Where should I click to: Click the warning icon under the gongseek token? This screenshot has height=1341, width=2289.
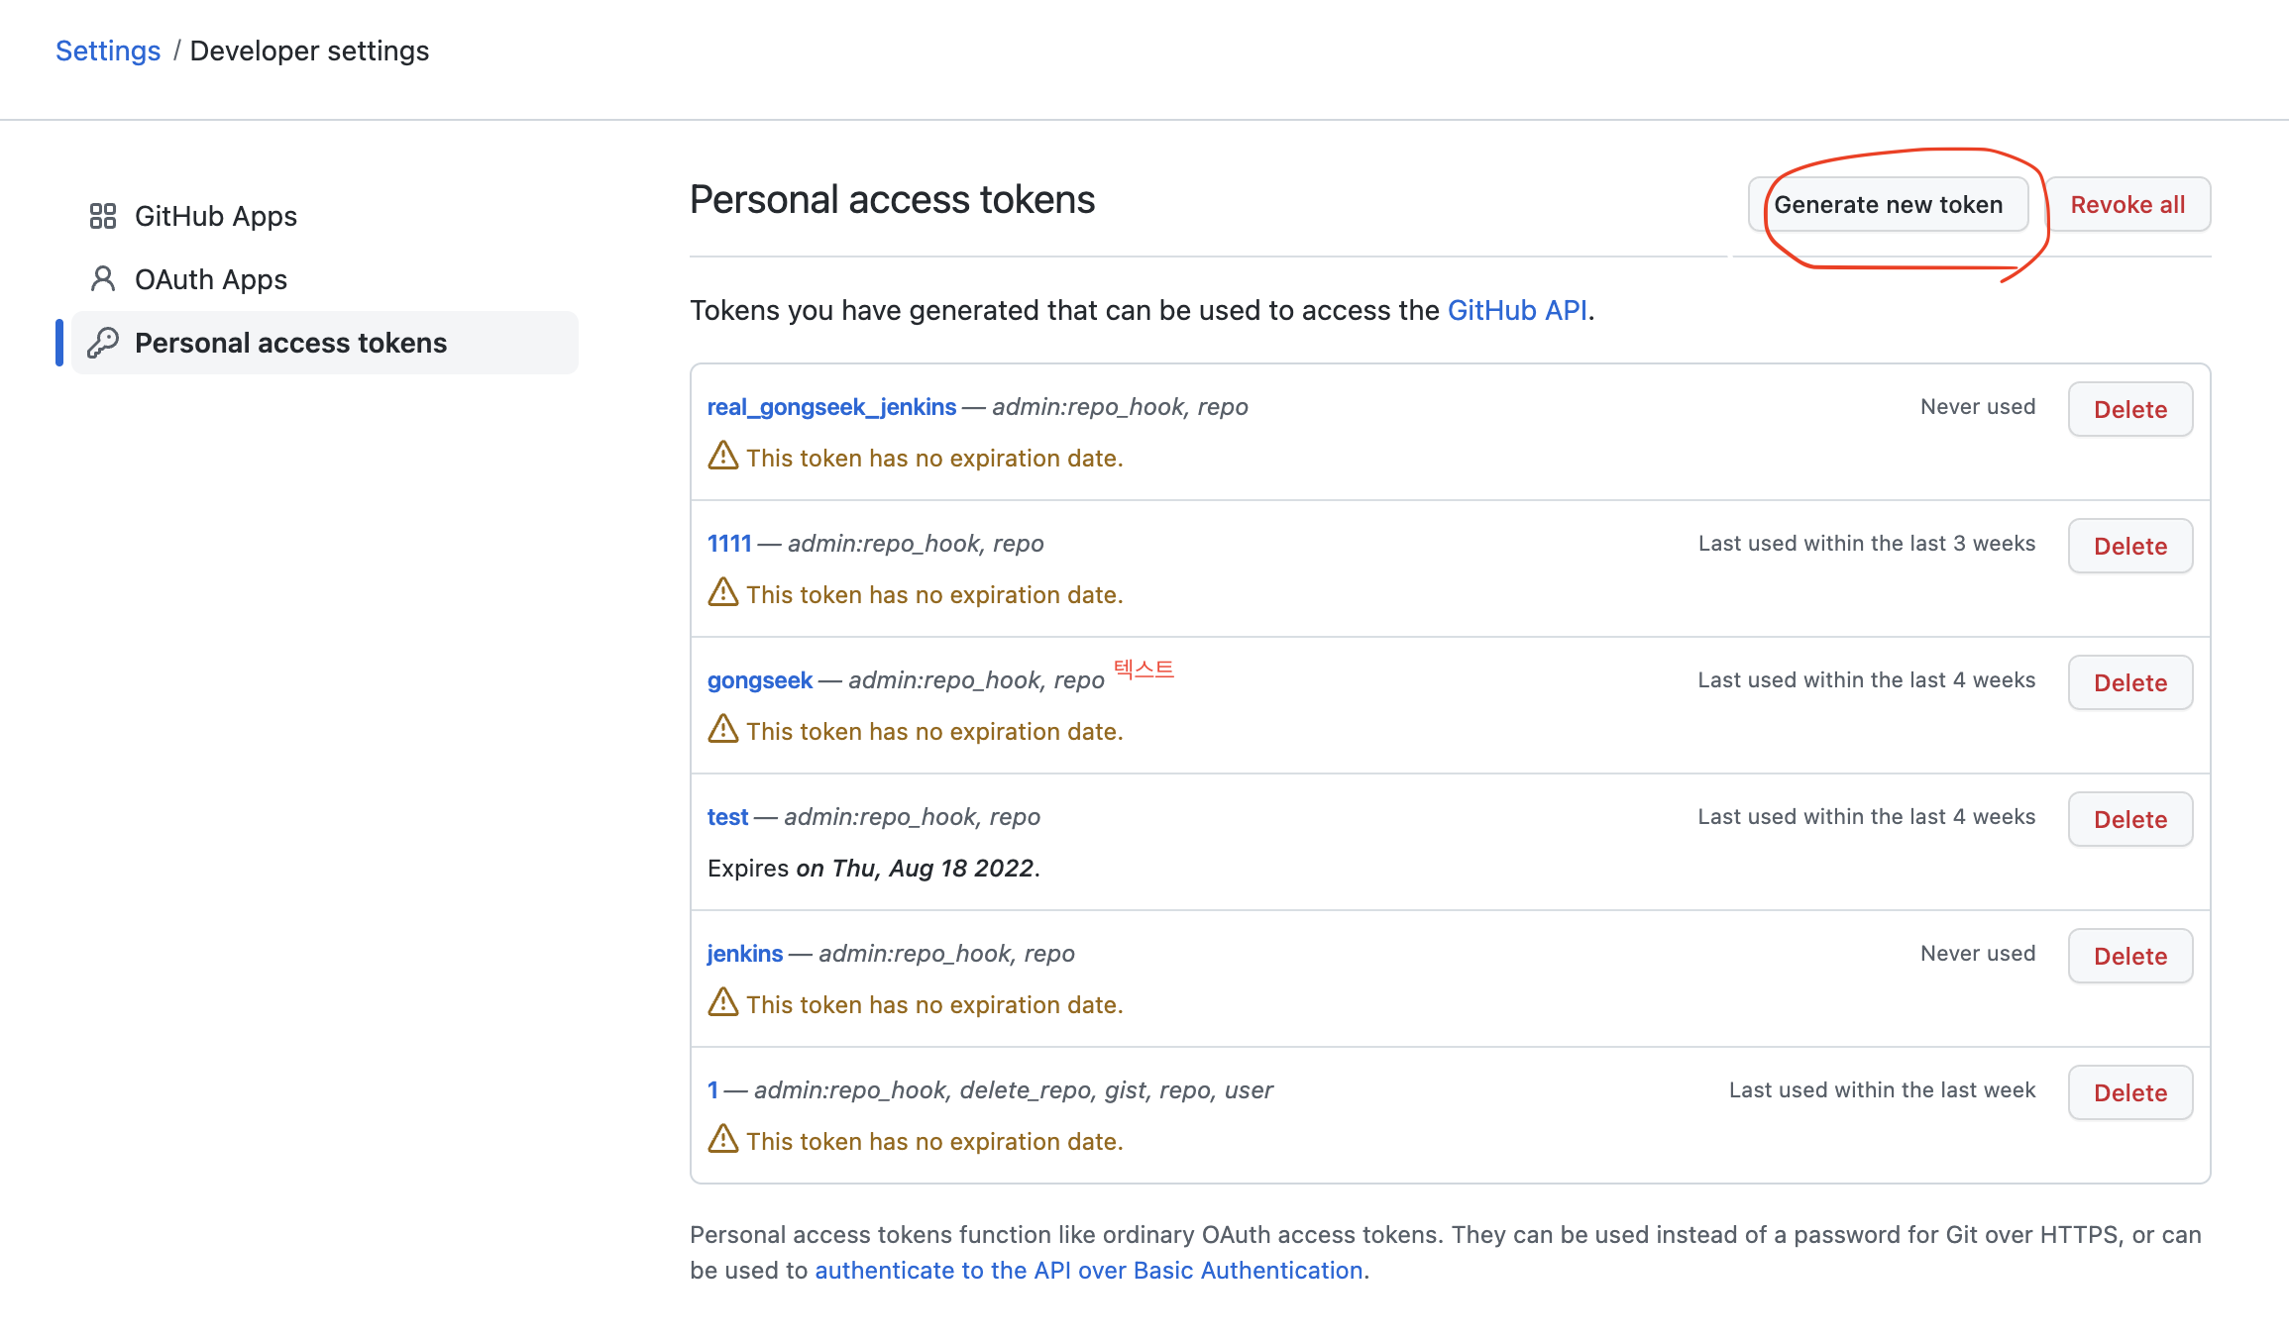point(723,729)
